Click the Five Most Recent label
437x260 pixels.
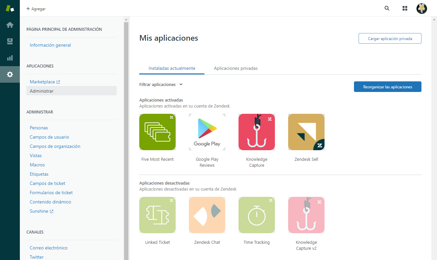[x=157, y=159]
